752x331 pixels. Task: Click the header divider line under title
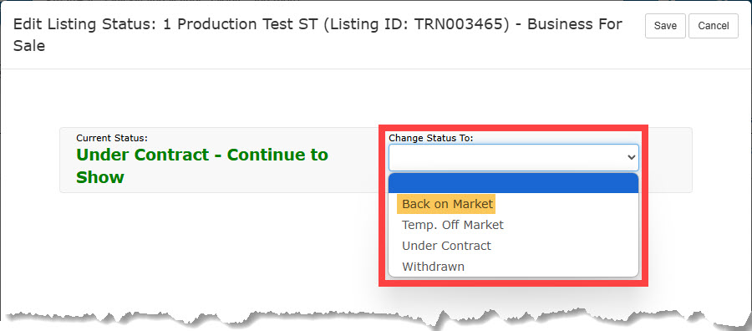[x=376, y=69]
